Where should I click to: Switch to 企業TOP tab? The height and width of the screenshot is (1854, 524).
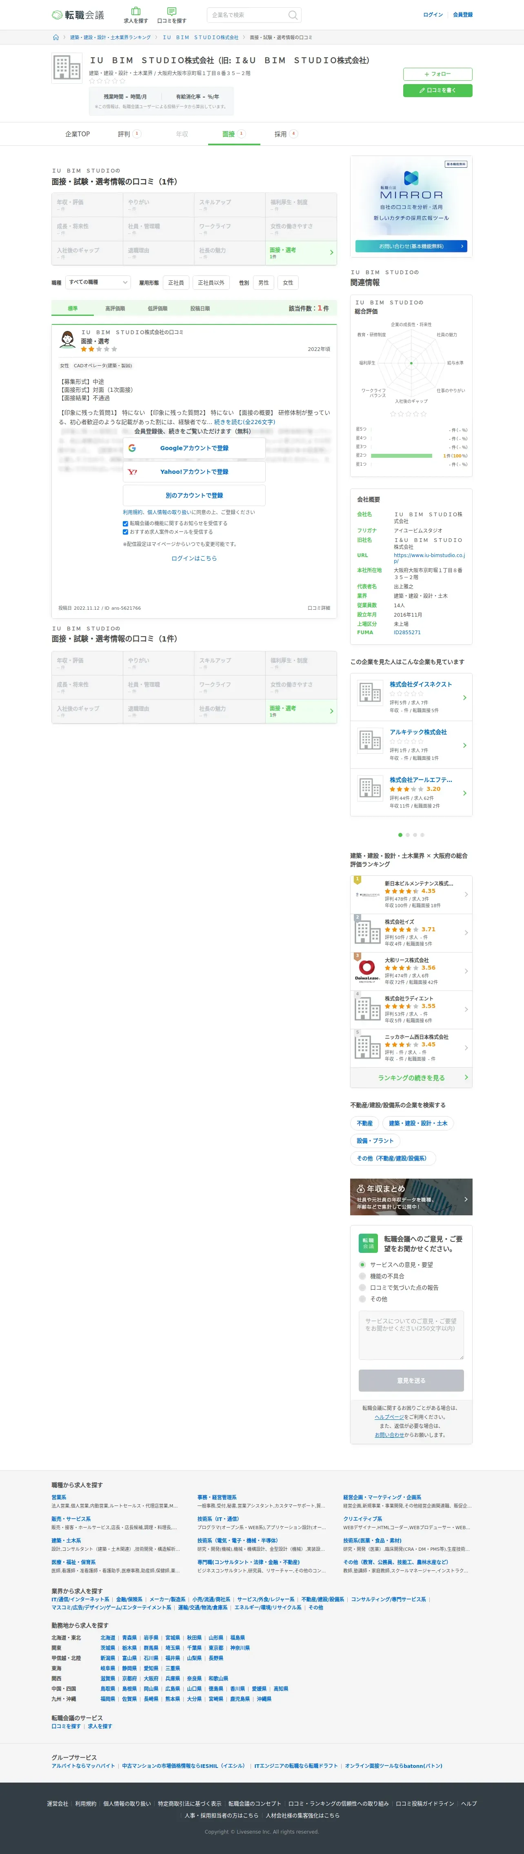tap(78, 134)
